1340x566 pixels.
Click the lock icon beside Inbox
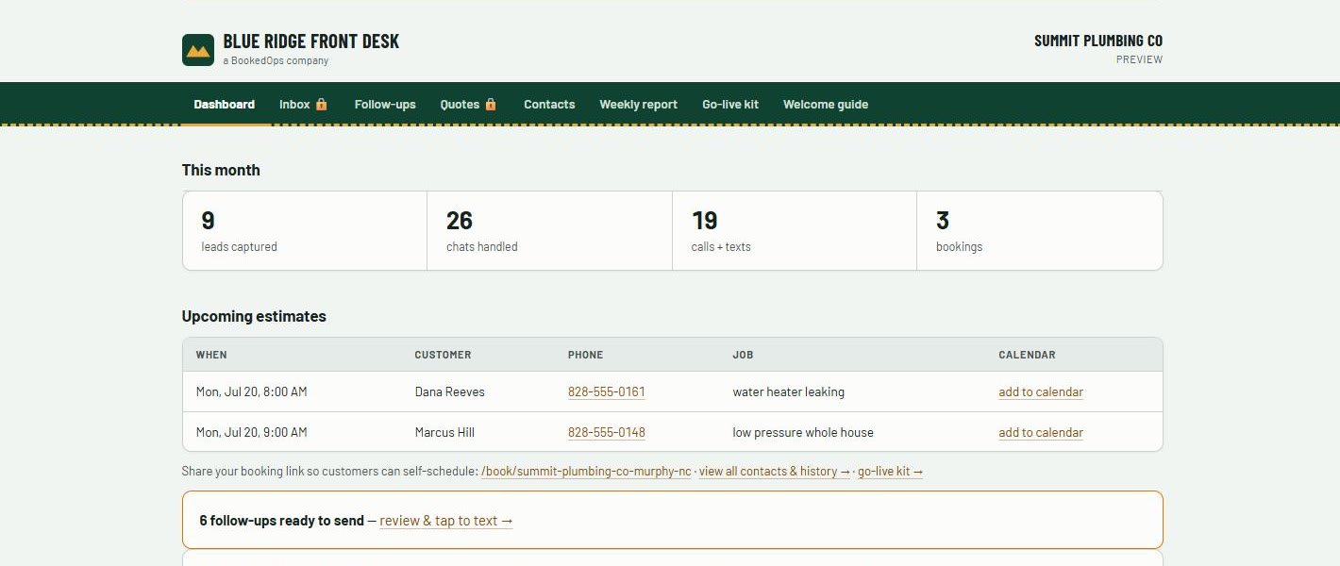click(x=321, y=104)
